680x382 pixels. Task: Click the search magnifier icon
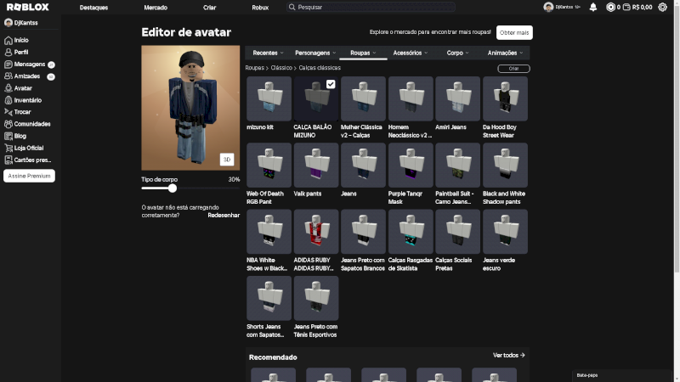pyautogui.click(x=292, y=7)
